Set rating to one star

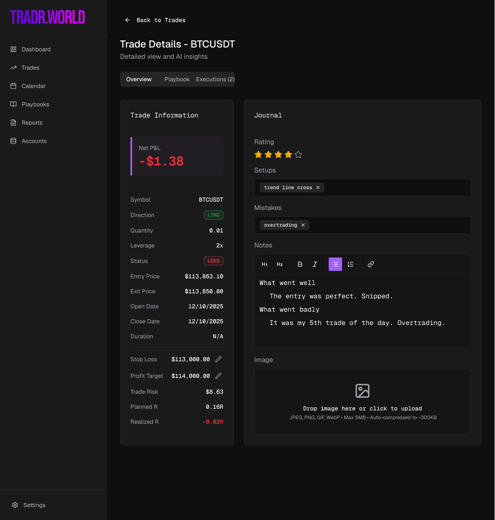point(258,155)
